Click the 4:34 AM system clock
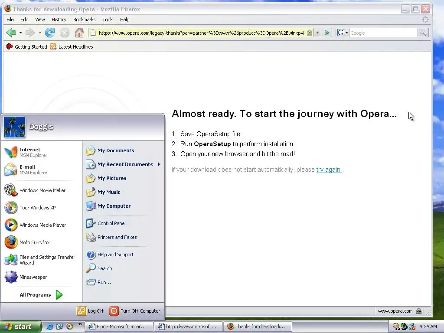This screenshot has height=333, width=444. pyautogui.click(x=428, y=326)
